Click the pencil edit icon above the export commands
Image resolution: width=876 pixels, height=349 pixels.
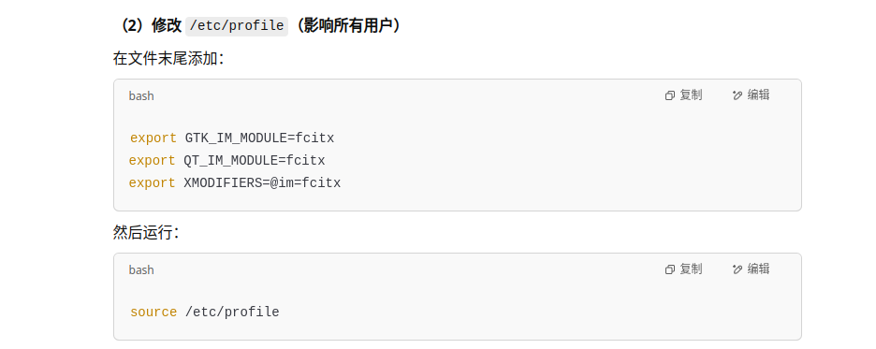pyautogui.click(x=737, y=95)
